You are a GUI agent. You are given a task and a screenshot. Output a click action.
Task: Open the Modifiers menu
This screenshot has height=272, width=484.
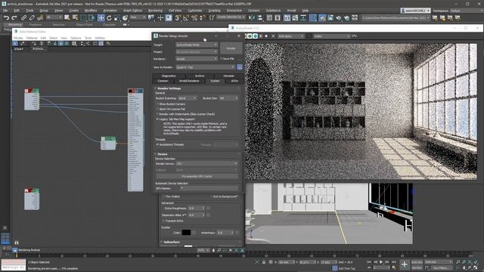(91, 11)
